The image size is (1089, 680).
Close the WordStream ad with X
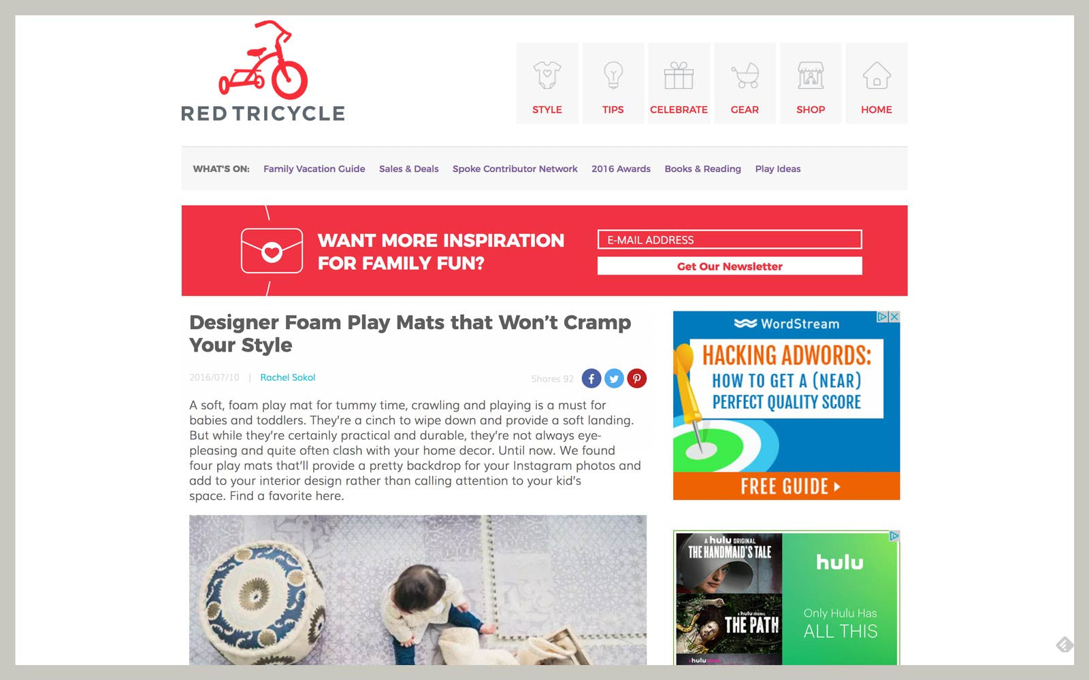[894, 317]
